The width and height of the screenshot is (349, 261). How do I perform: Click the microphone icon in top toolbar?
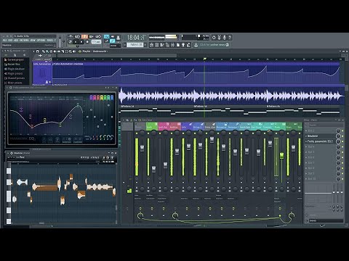coord(225,38)
